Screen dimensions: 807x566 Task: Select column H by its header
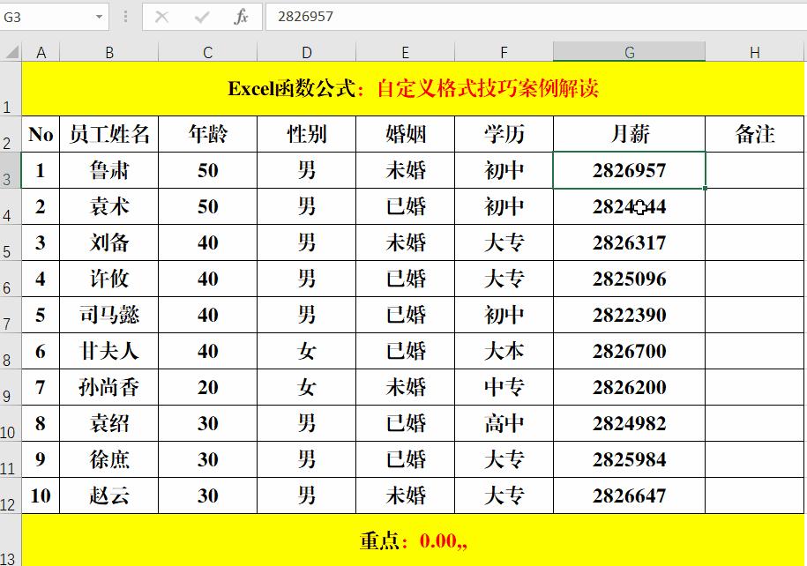pyautogui.click(x=754, y=52)
